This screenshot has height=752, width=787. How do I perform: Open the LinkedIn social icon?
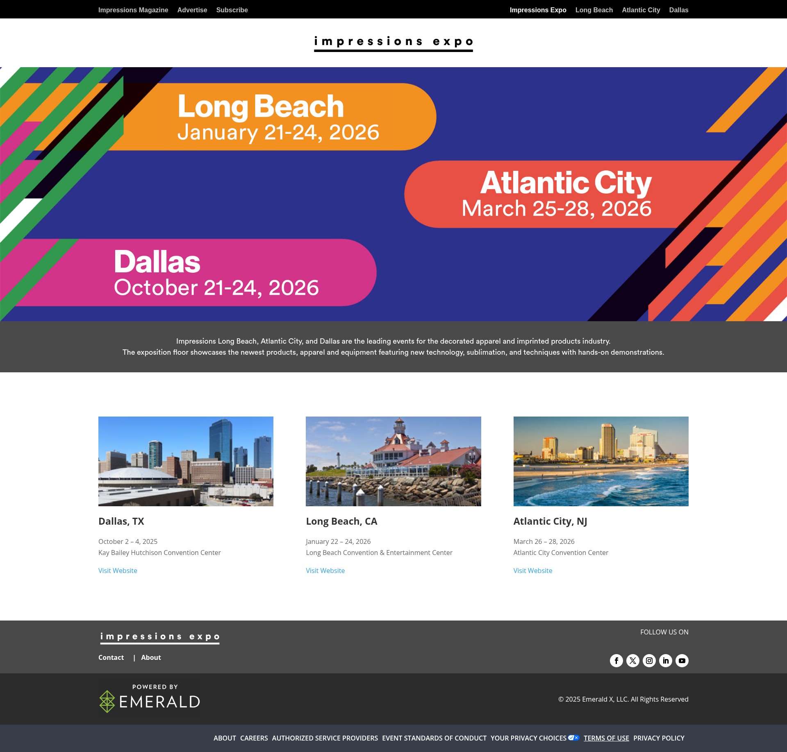[665, 661]
